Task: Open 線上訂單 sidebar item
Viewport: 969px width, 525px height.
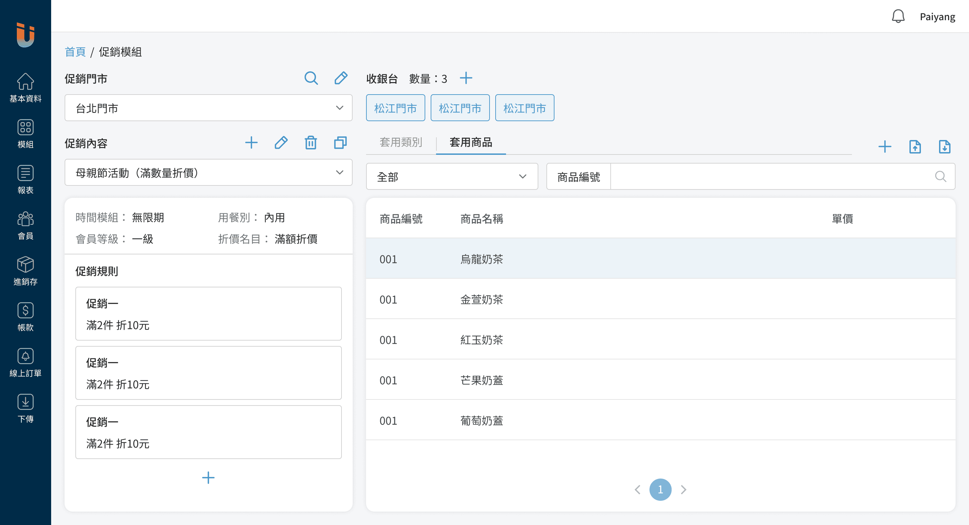Action: (x=26, y=362)
